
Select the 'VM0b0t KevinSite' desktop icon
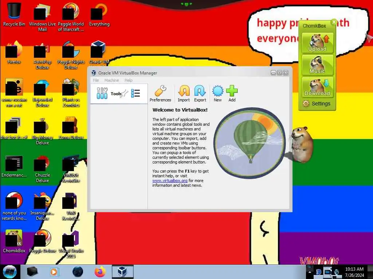(x=71, y=169)
